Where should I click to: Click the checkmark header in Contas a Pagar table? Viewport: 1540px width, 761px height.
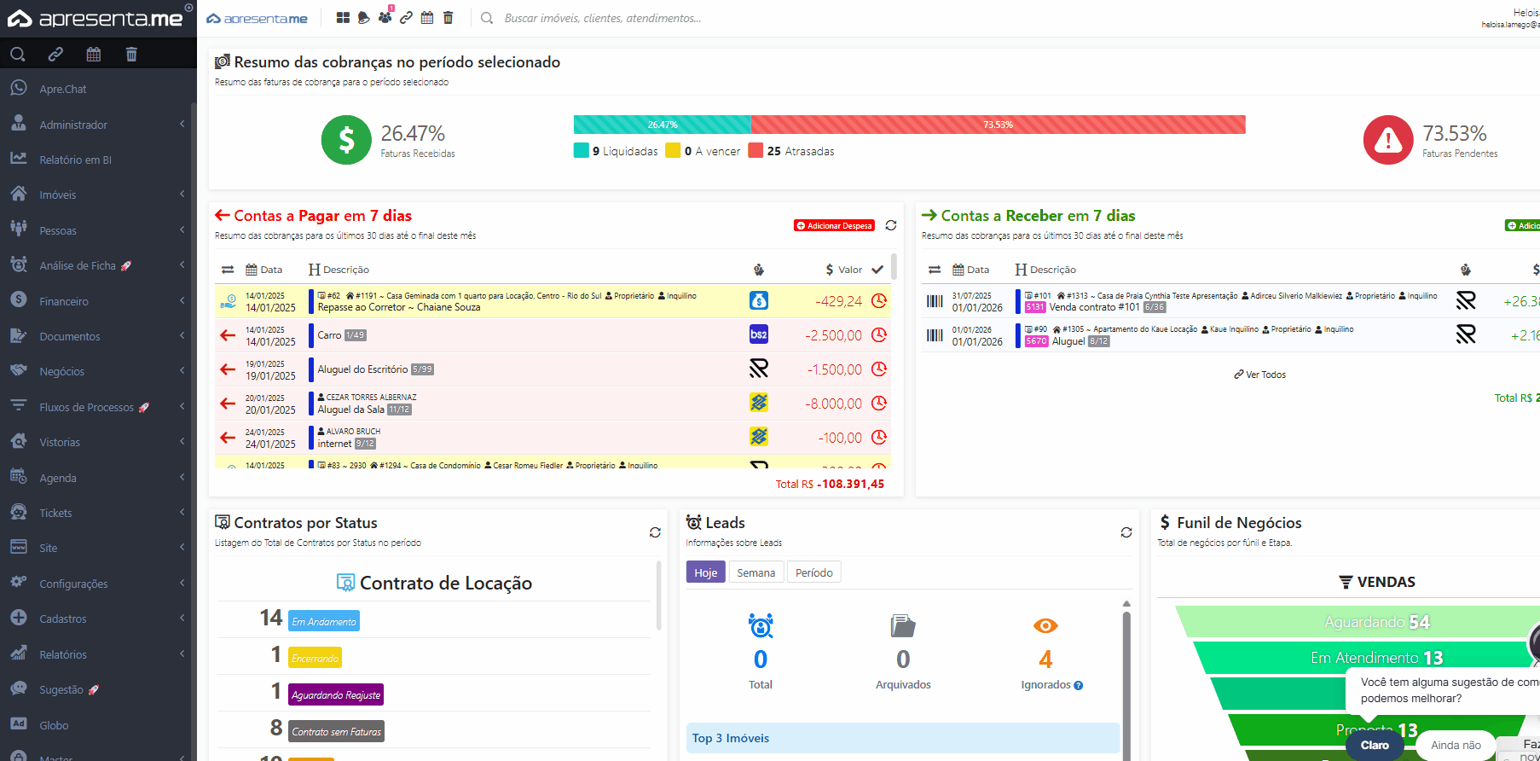point(877,270)
